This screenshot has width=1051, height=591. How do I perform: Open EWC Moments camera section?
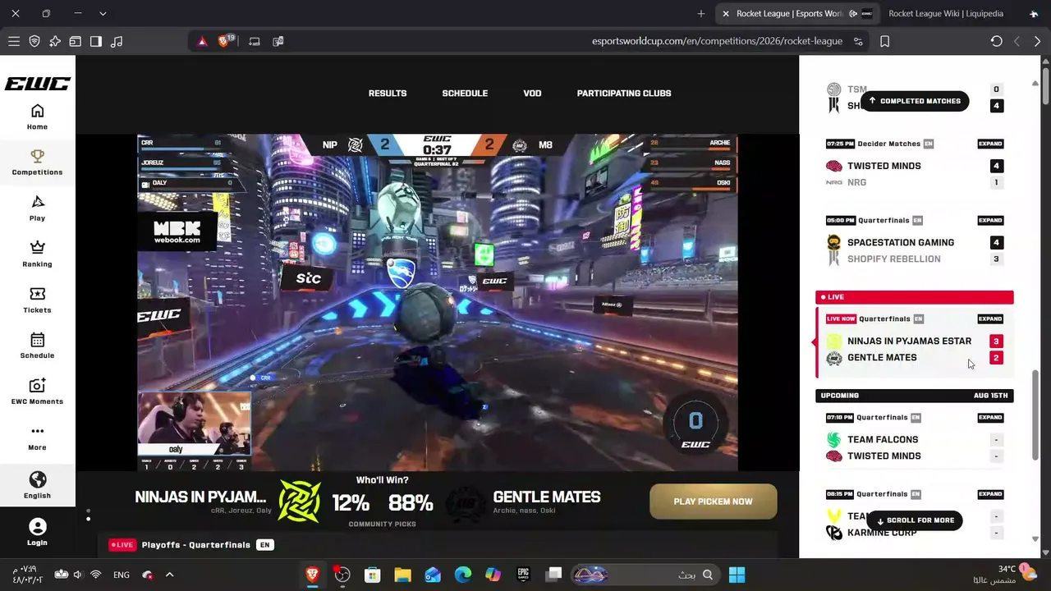tap(37, 392)
